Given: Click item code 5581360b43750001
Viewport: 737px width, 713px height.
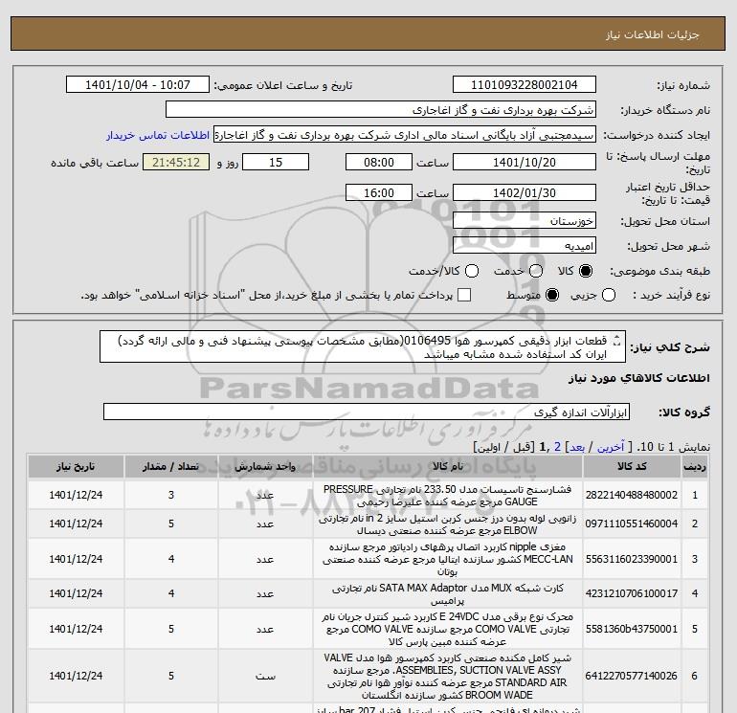Looking at the screenshot, I should point(632,629).
